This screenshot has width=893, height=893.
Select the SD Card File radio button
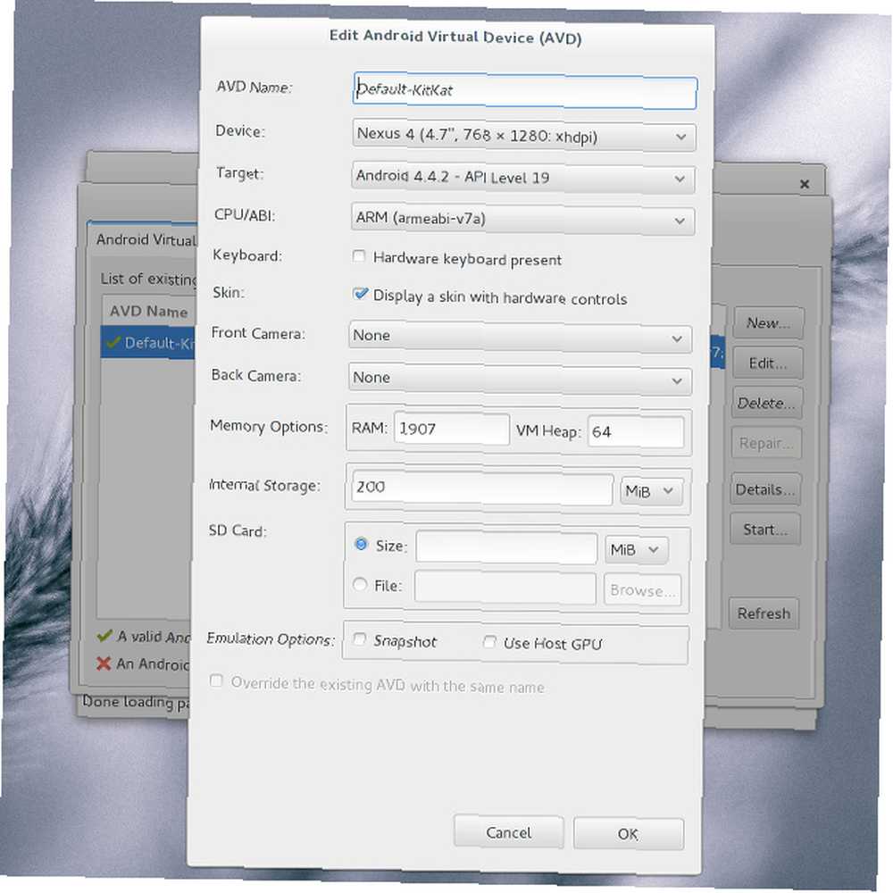click(360, 584)
